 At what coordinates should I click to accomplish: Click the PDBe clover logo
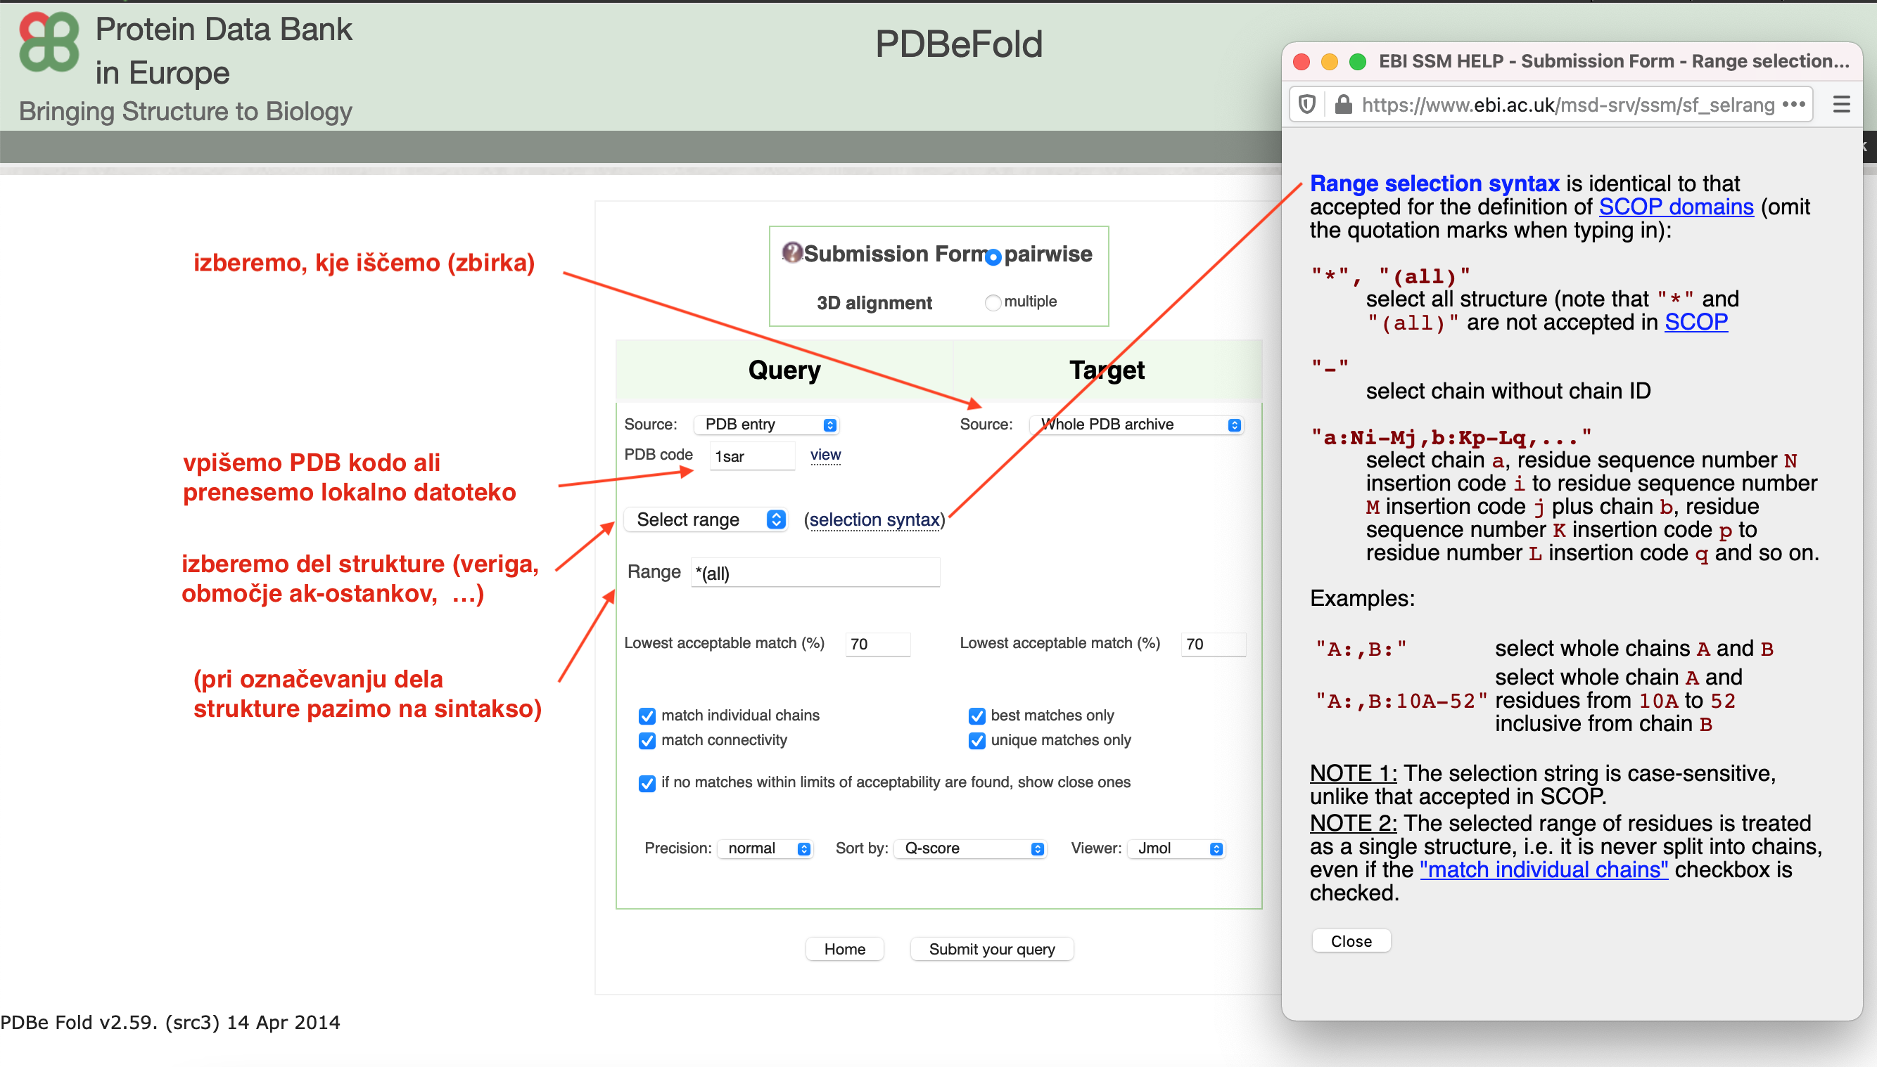(49, 41)
